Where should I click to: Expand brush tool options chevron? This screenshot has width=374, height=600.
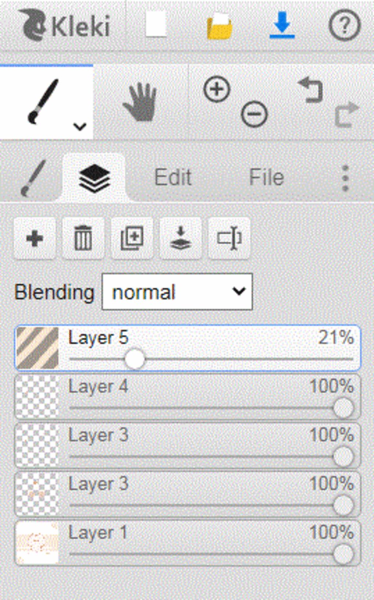(x=80, y=127)
